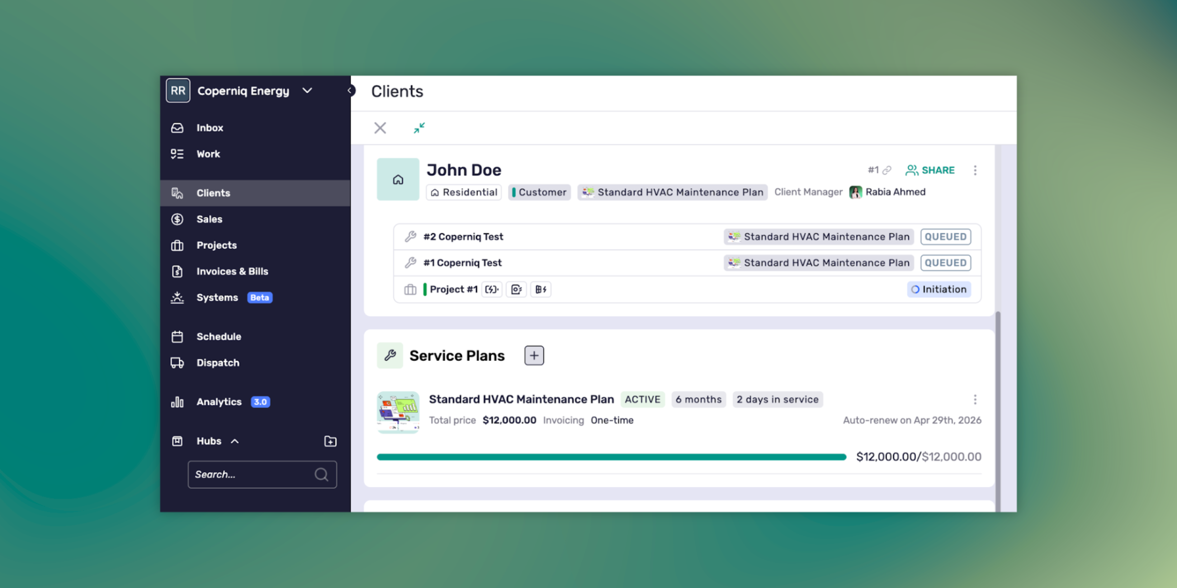Click the collapse panel arrows icon
This screenshot has height=588, width=1177.
[x=419, y=128]
